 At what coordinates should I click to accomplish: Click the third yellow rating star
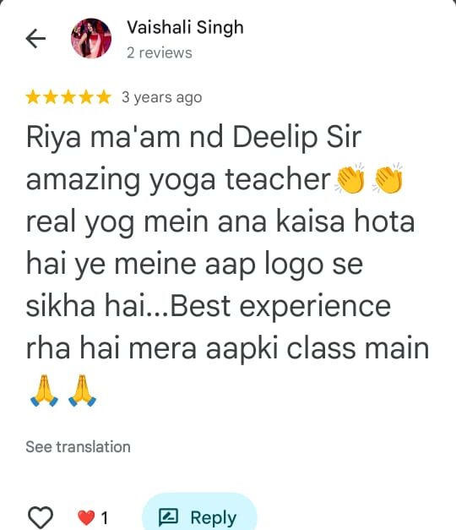click(68, 97)
